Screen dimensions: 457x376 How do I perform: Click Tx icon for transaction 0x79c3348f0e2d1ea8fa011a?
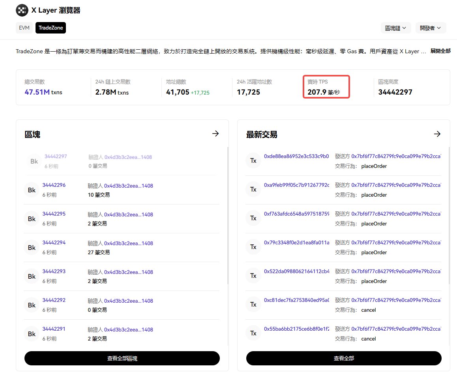coord(253,247)
